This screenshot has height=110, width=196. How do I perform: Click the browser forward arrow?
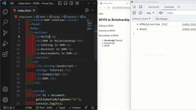[104, 8]
